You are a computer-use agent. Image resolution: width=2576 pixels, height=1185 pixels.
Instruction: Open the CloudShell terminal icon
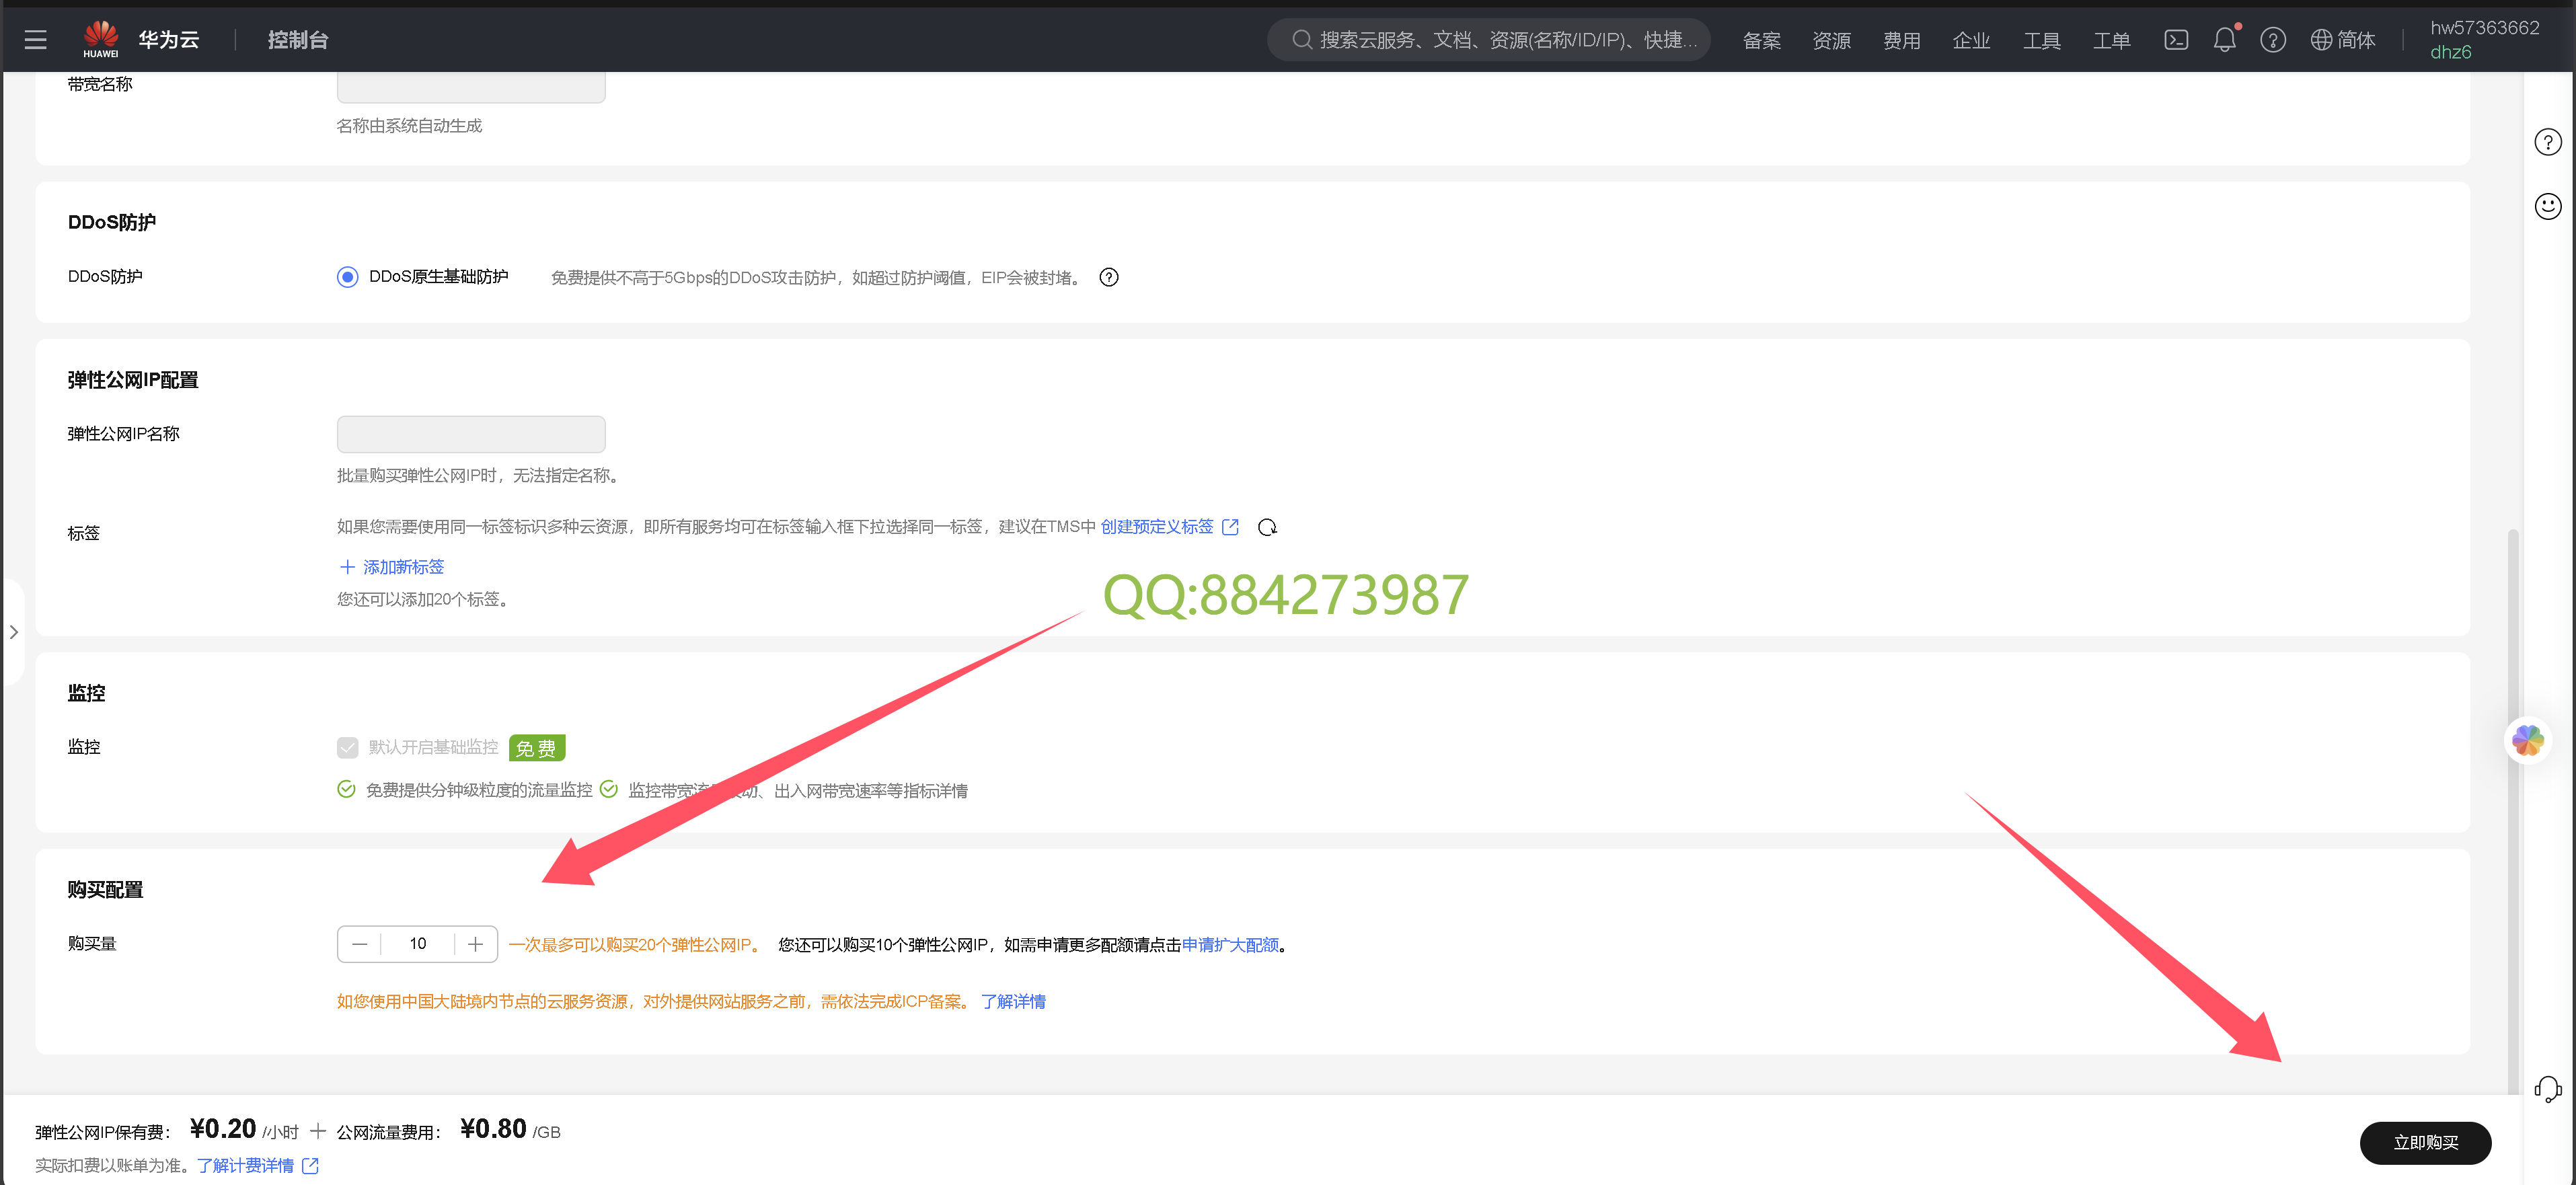tap(2176, 40)
